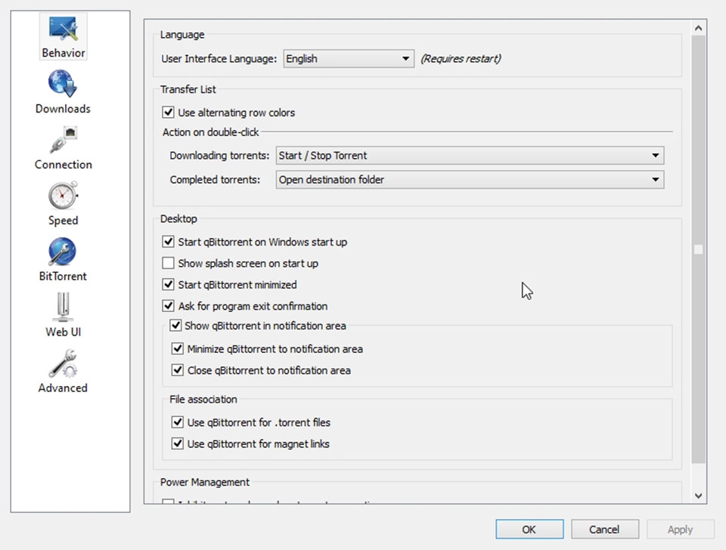Enable Show splash screen on start up
The width and height of the screenshot is (726, 550).
(x=168, y=263)
